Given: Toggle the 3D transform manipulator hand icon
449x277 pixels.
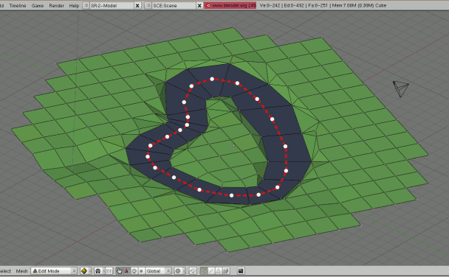Looking at the screenshot, I should 119,270.
